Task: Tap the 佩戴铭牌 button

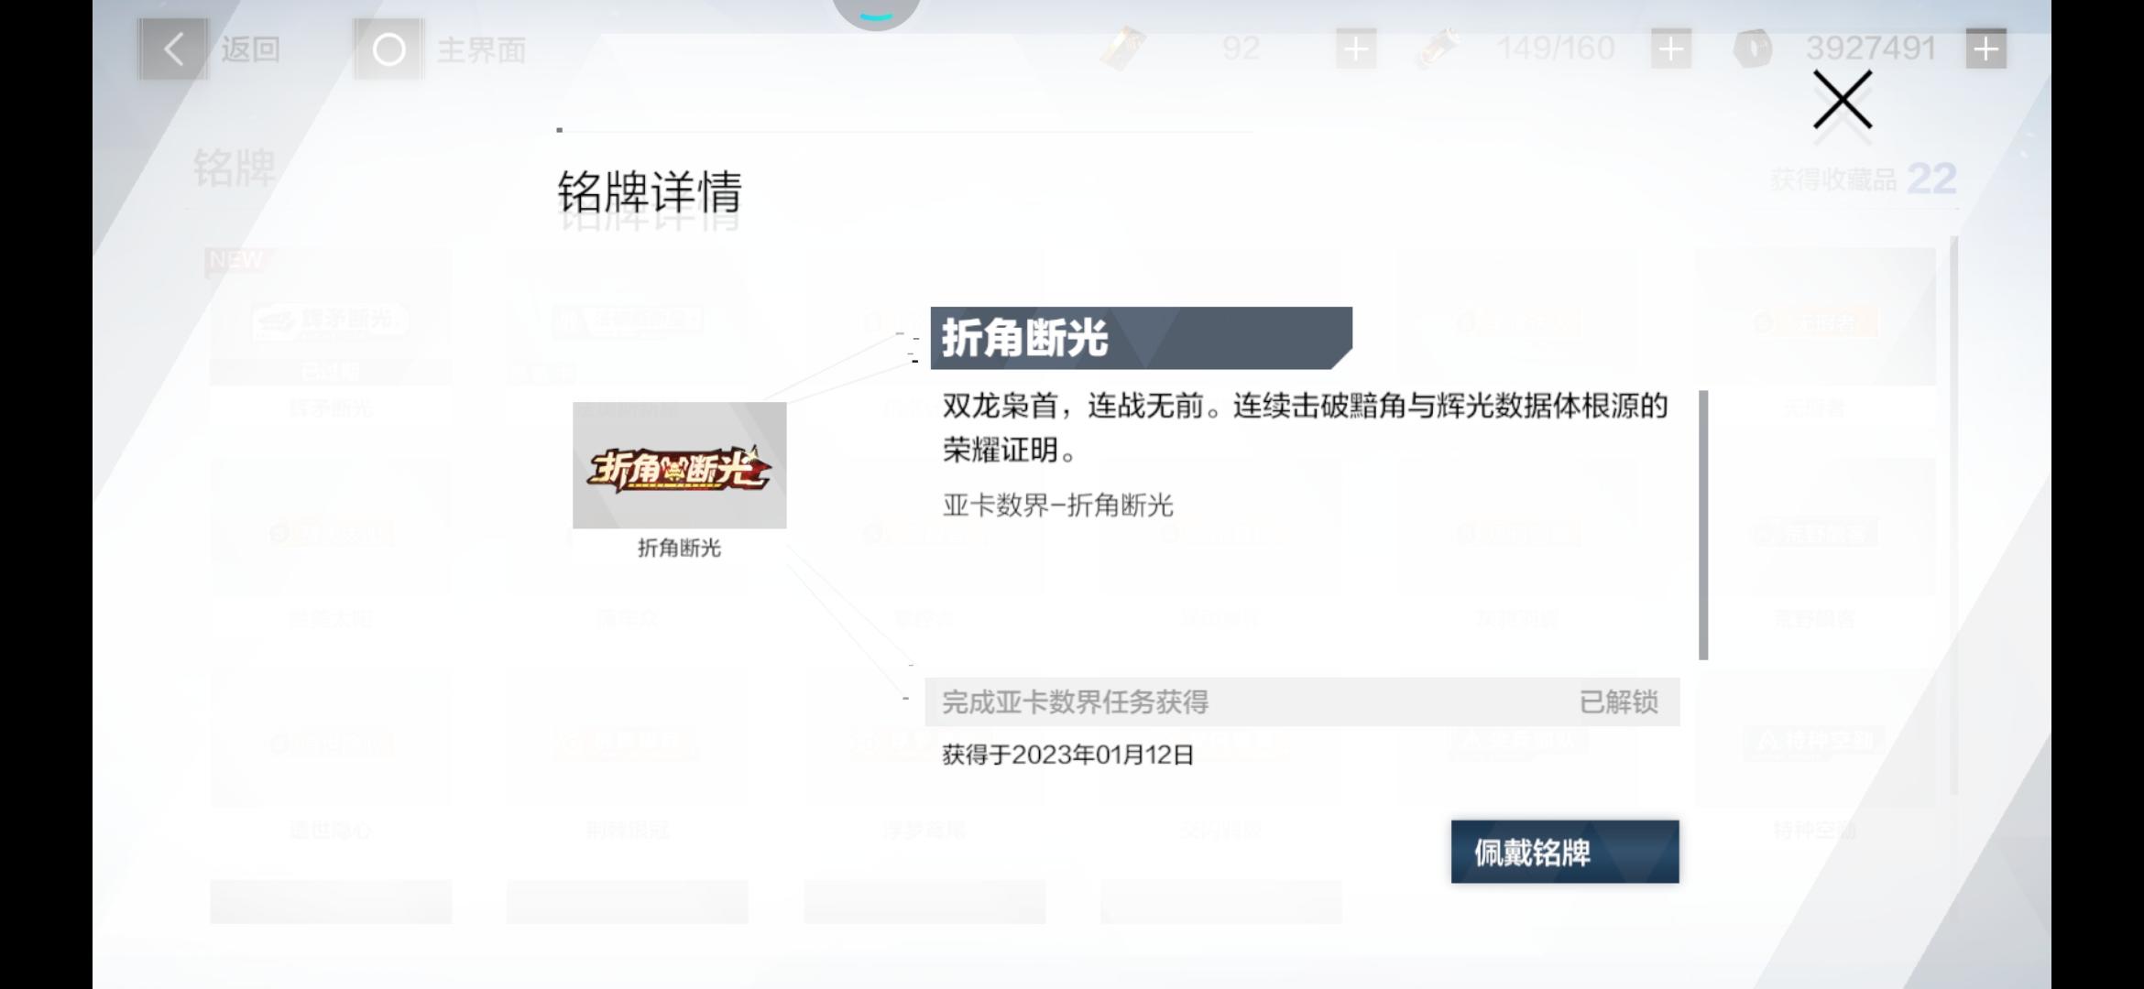Action: (1565, 852)
